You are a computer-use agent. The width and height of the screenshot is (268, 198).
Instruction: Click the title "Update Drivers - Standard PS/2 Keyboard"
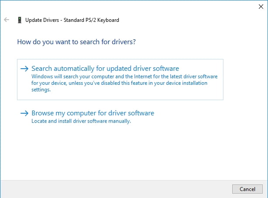(x=72, y=20)
